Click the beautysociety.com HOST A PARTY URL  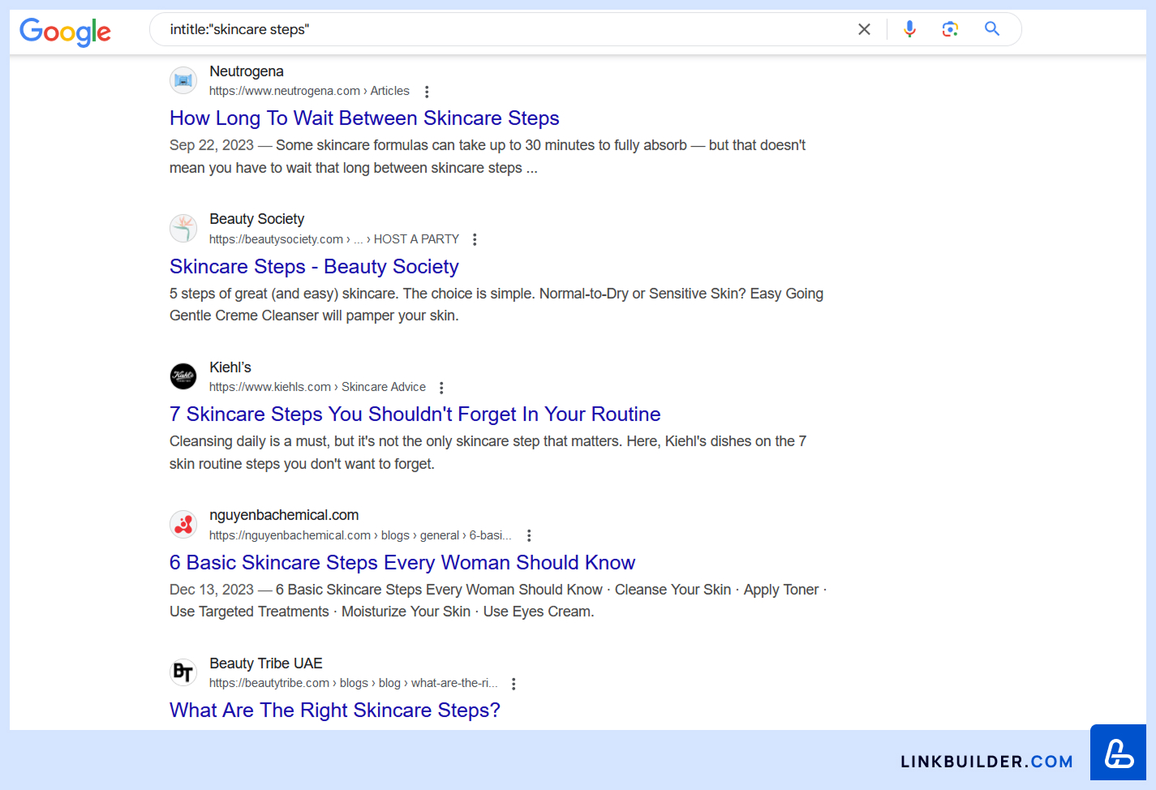pos(334,239)
